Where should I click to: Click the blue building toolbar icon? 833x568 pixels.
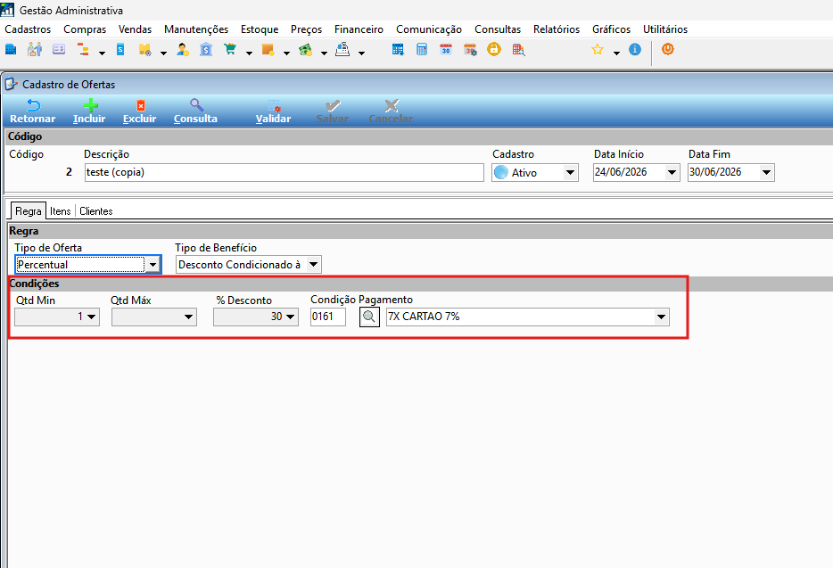pos(11,50)
